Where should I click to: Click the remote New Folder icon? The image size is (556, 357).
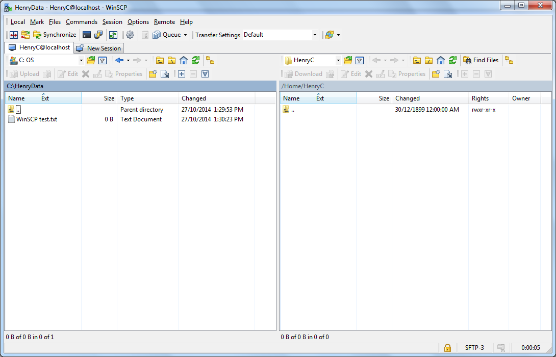436,74
